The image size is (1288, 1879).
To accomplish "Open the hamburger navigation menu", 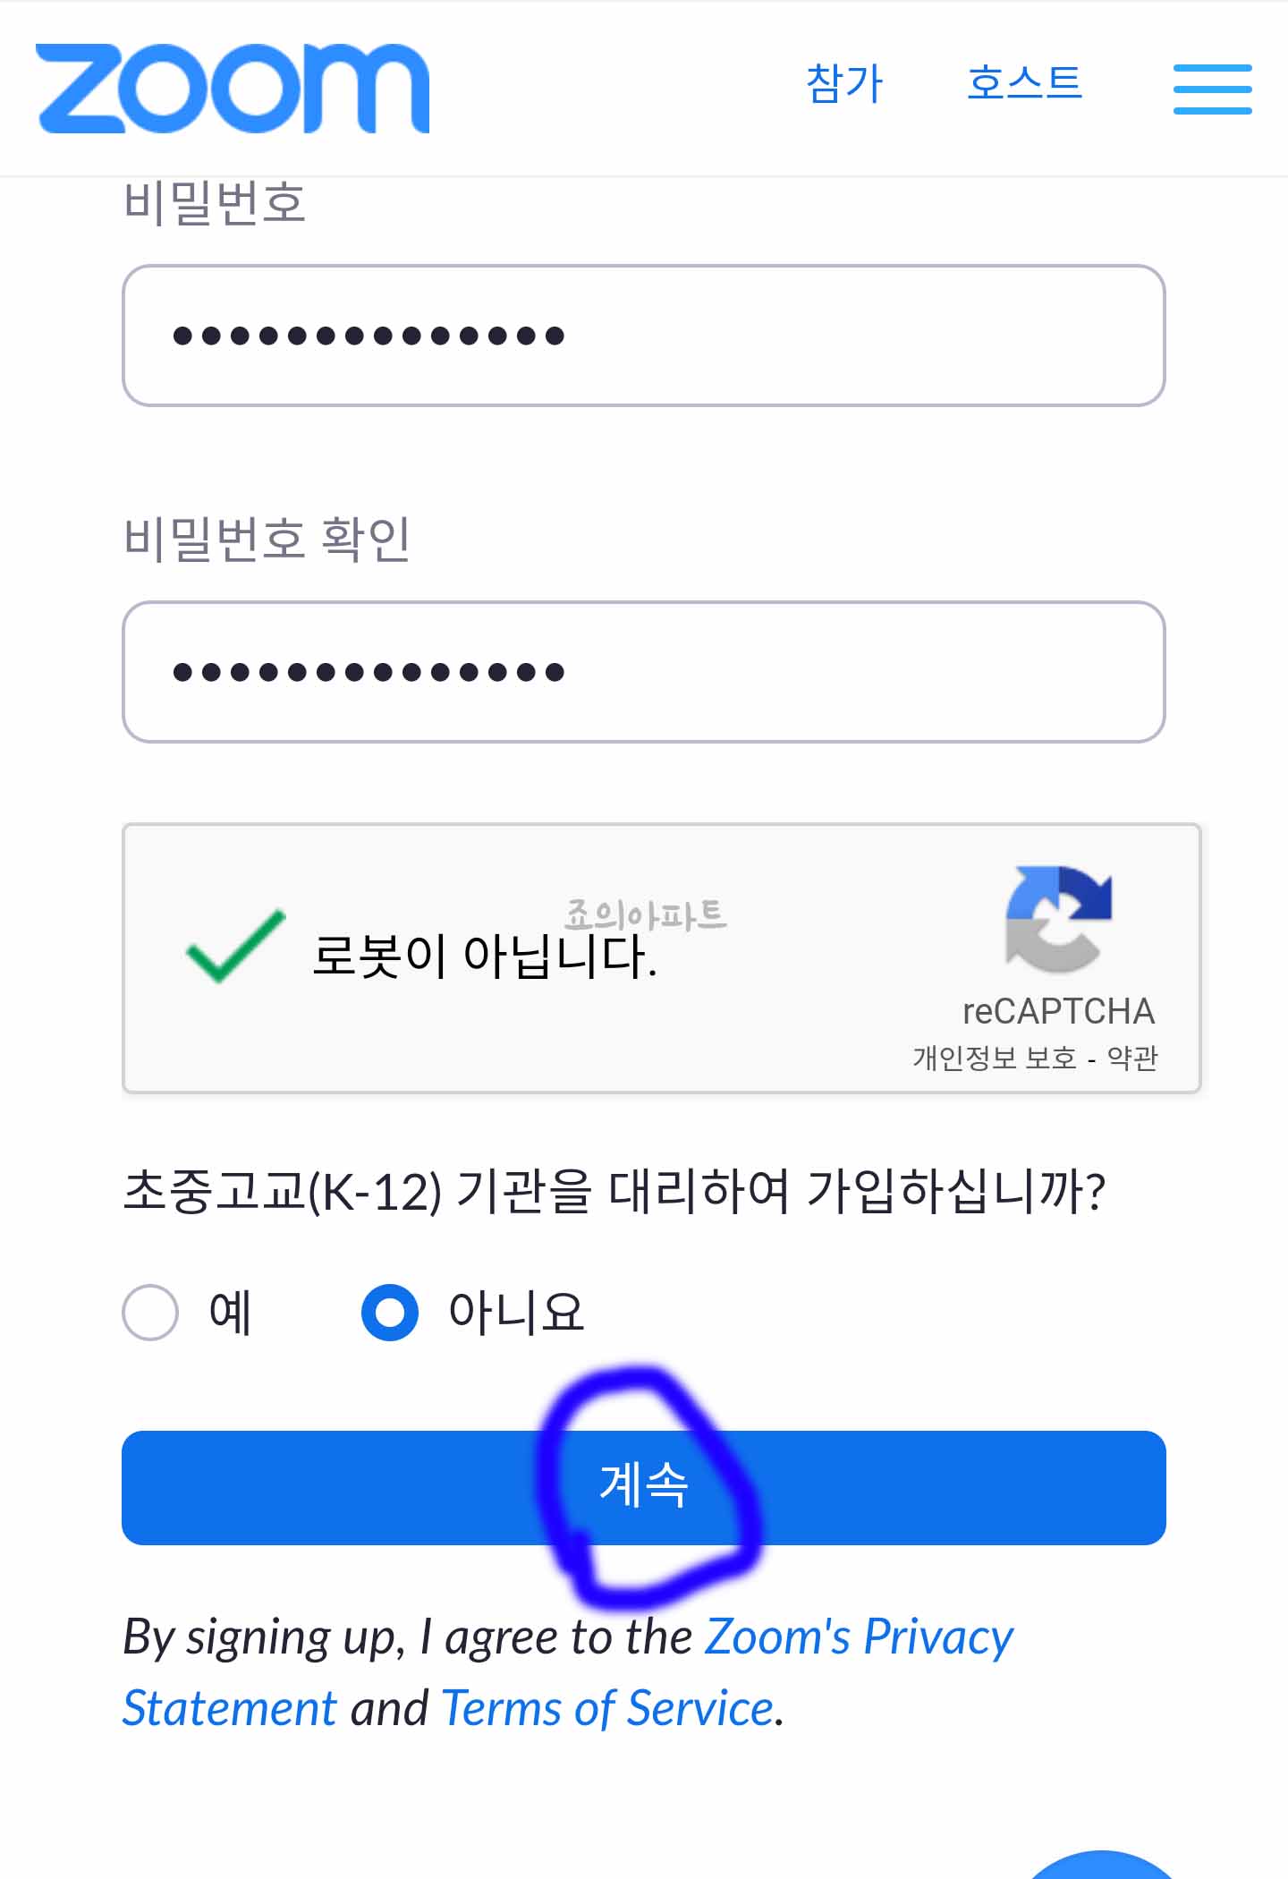I will (1213, 89).
